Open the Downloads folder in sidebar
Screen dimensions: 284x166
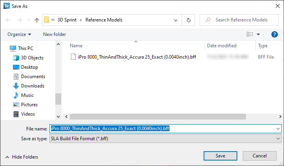pyautogui.click(x=33, y=86)
